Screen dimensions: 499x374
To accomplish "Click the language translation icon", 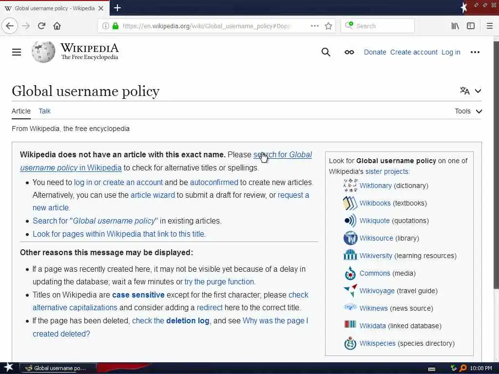I will [464, 91].
